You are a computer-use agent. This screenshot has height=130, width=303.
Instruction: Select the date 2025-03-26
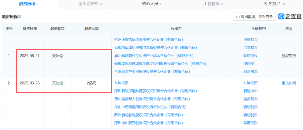point(30,83)
